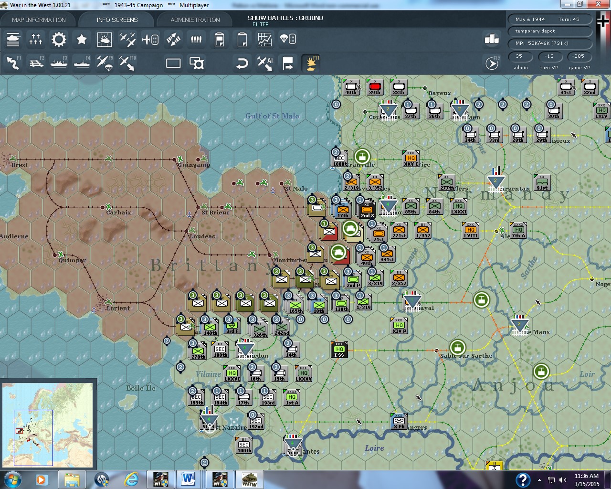Select the LVIII corps HQ counter

(x=471, y=230)
